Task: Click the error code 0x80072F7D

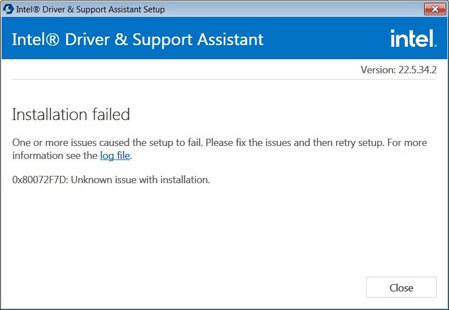Action: tap(40, 180)
